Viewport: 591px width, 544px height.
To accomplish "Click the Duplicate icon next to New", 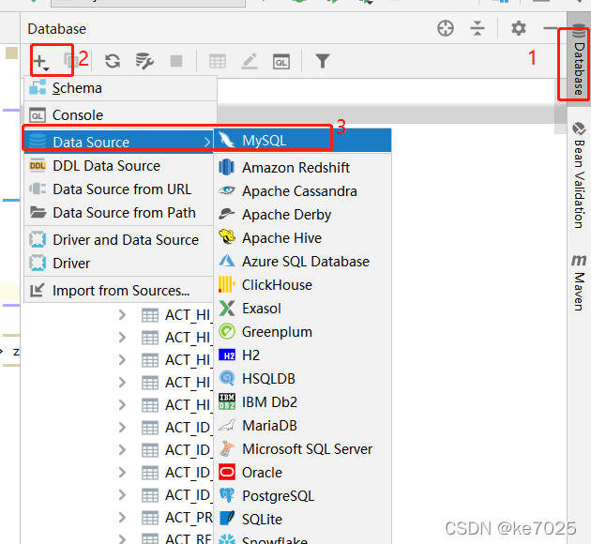I will pyautogui.click(x=70, y=61).
